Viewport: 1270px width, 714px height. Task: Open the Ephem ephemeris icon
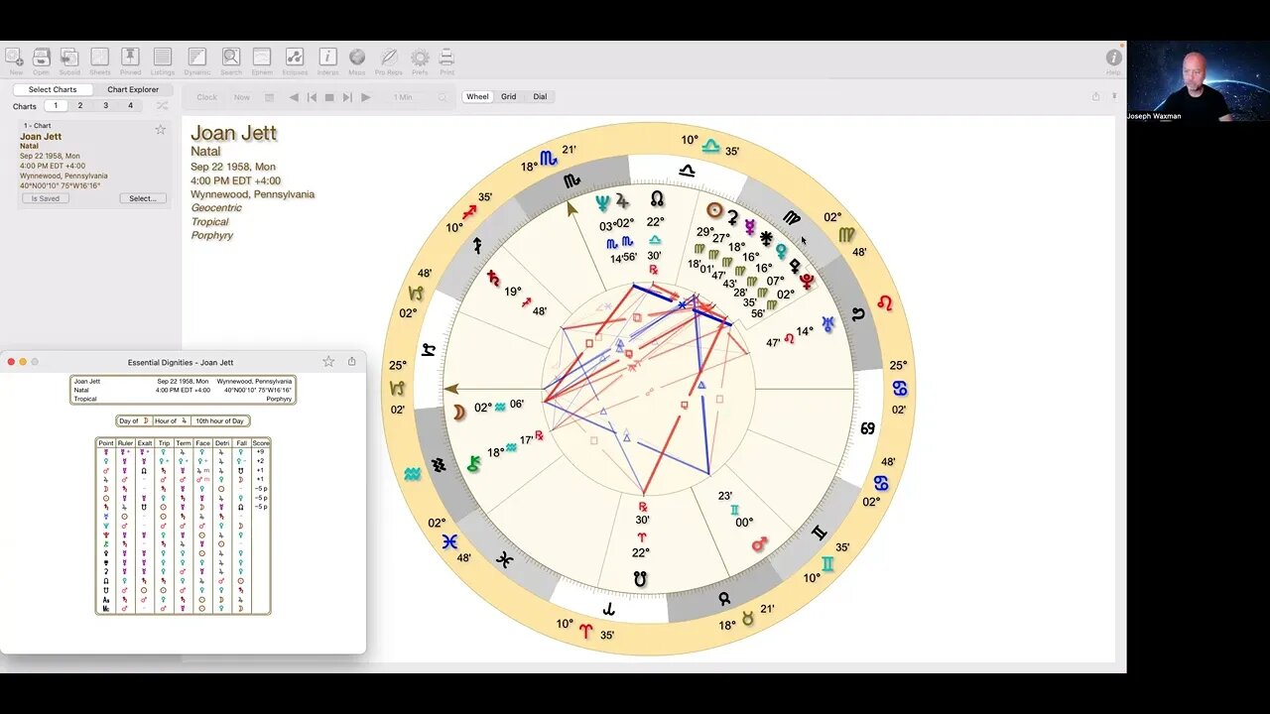point(262,59)
